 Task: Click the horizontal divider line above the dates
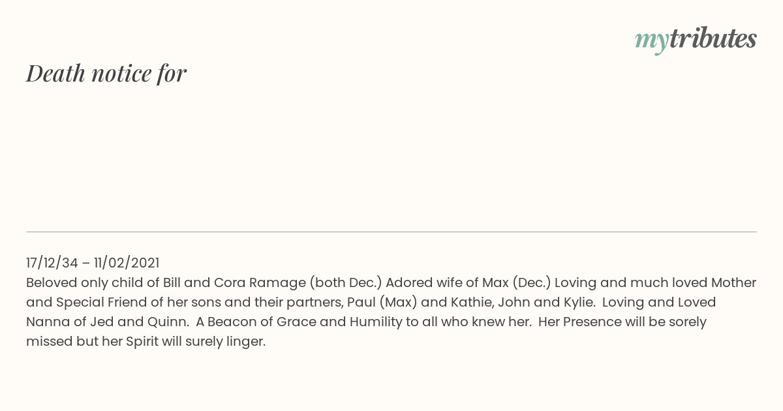(391, 232)
